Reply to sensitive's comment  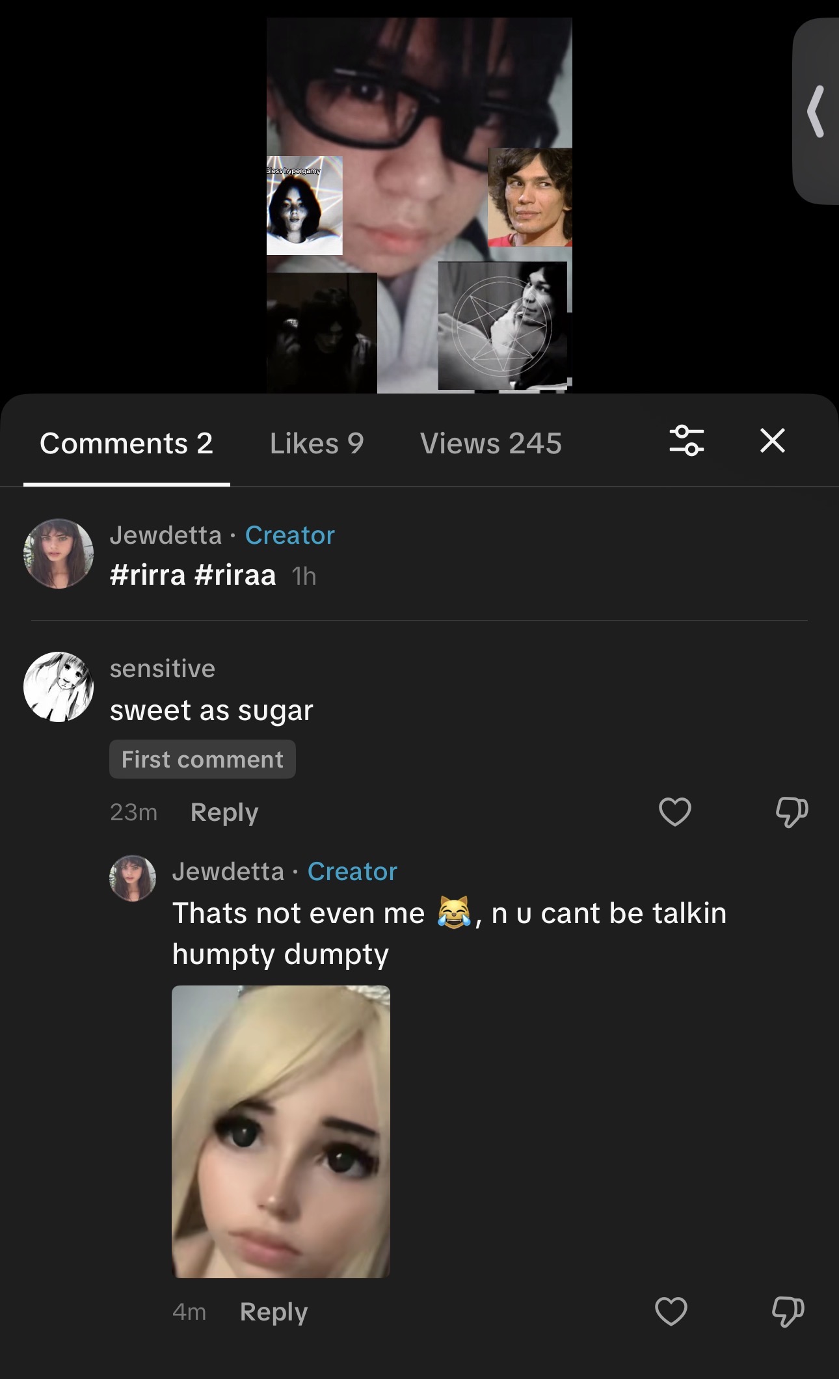[224, 812]
